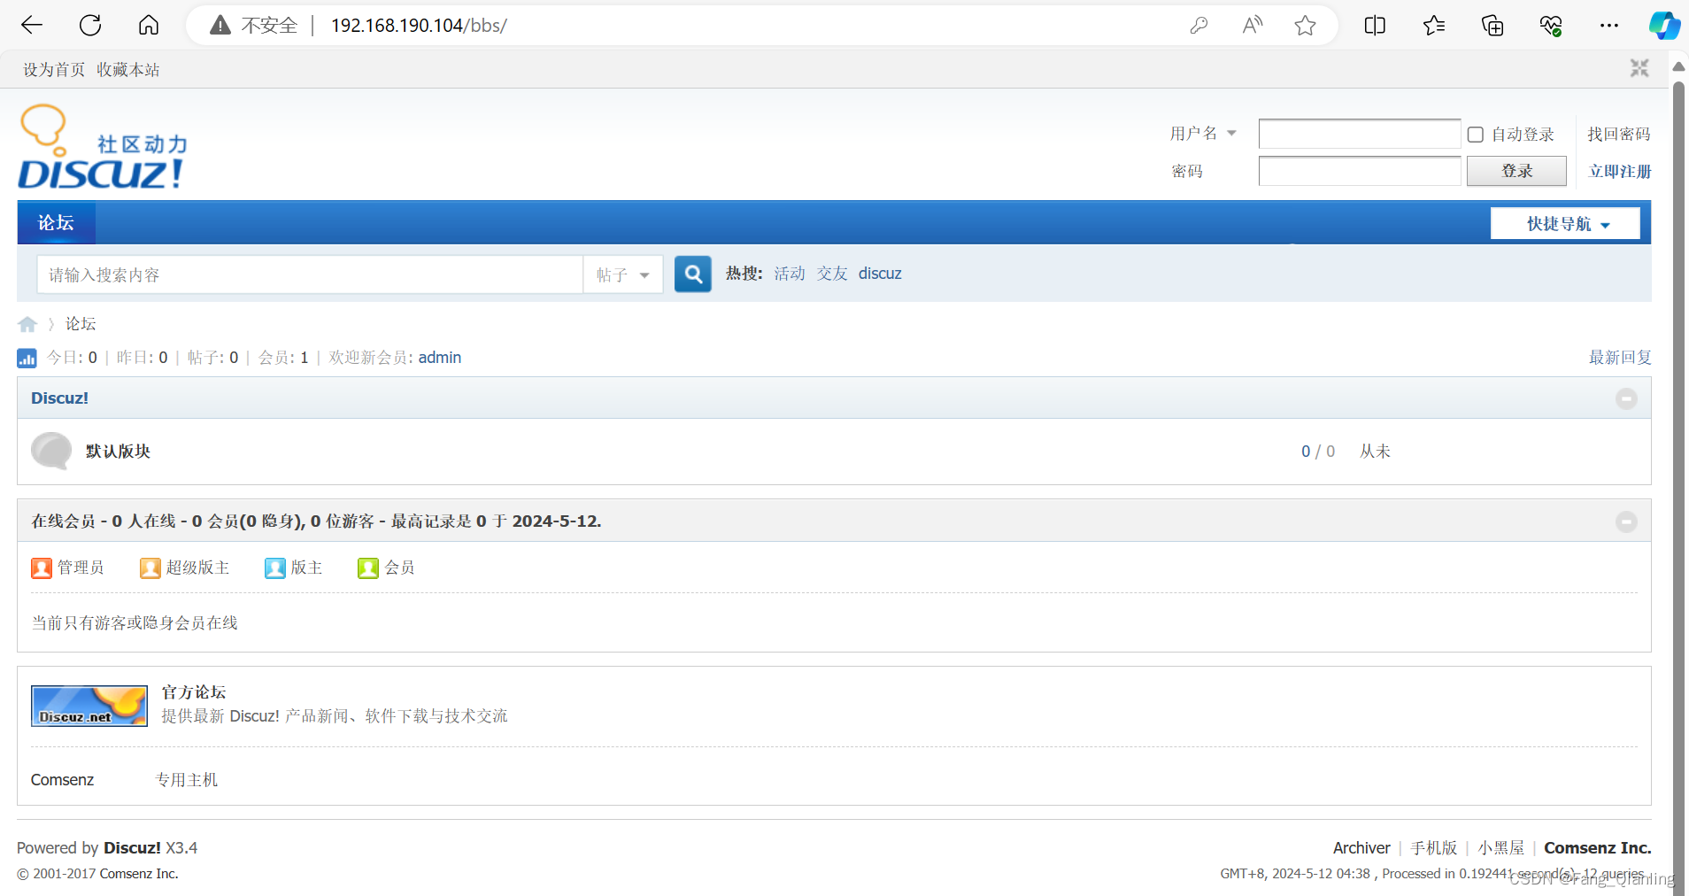Click the 默认版块 forum bubble icon
Image resolution: width=1689 pixels, height=896 pixels.
pyautogui.click(x=51, y=451)
